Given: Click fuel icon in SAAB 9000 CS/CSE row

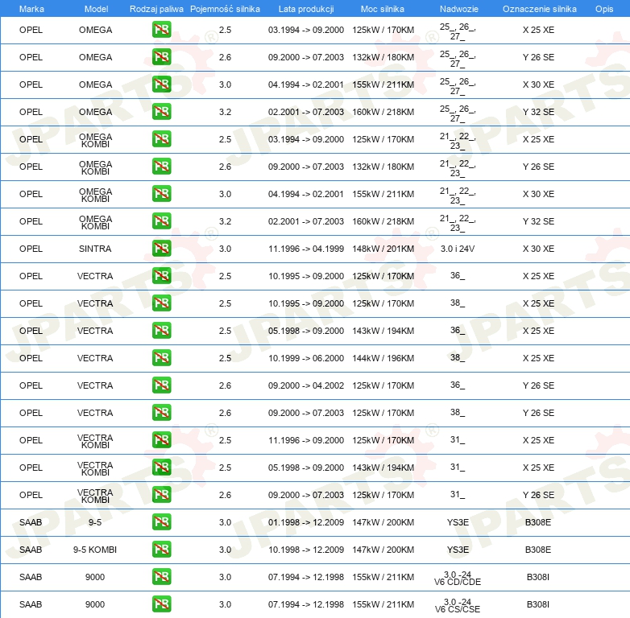Looking at the screenshot, I should click(161, 604).
